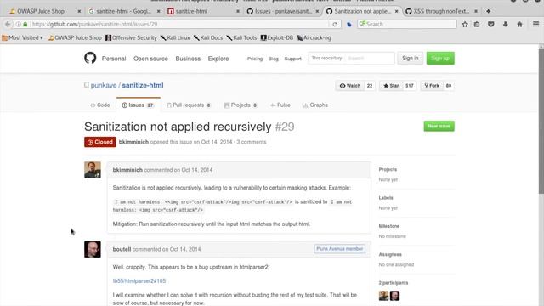Switch to OWASP Juice Shop browser tab
The height and width of the screenshot is (306, 544).
pyautogui.click(x=41, y=11)
